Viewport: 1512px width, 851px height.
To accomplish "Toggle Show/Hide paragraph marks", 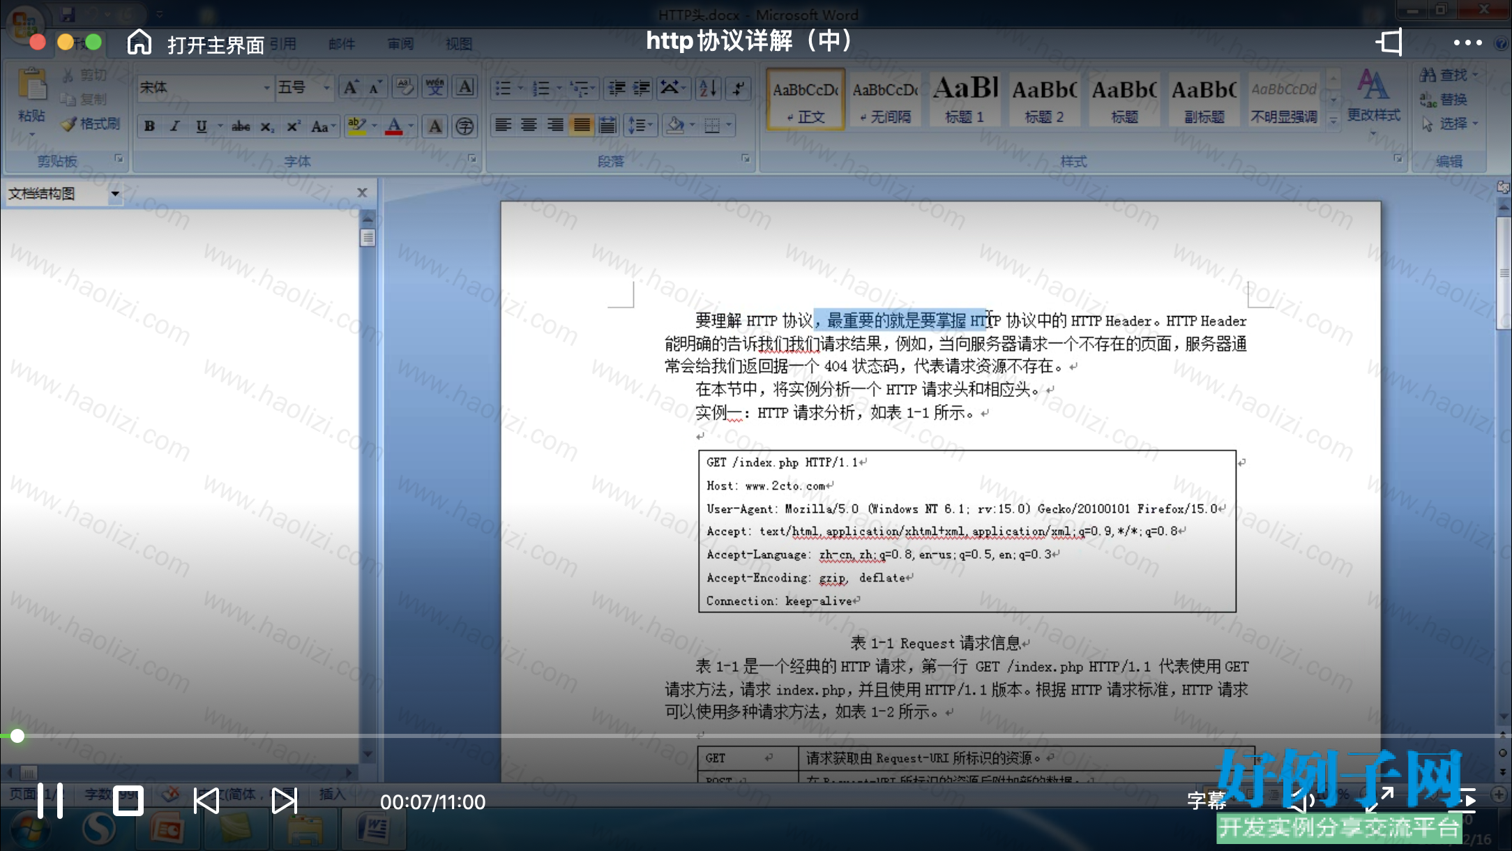I will click(x=738, y=88).
